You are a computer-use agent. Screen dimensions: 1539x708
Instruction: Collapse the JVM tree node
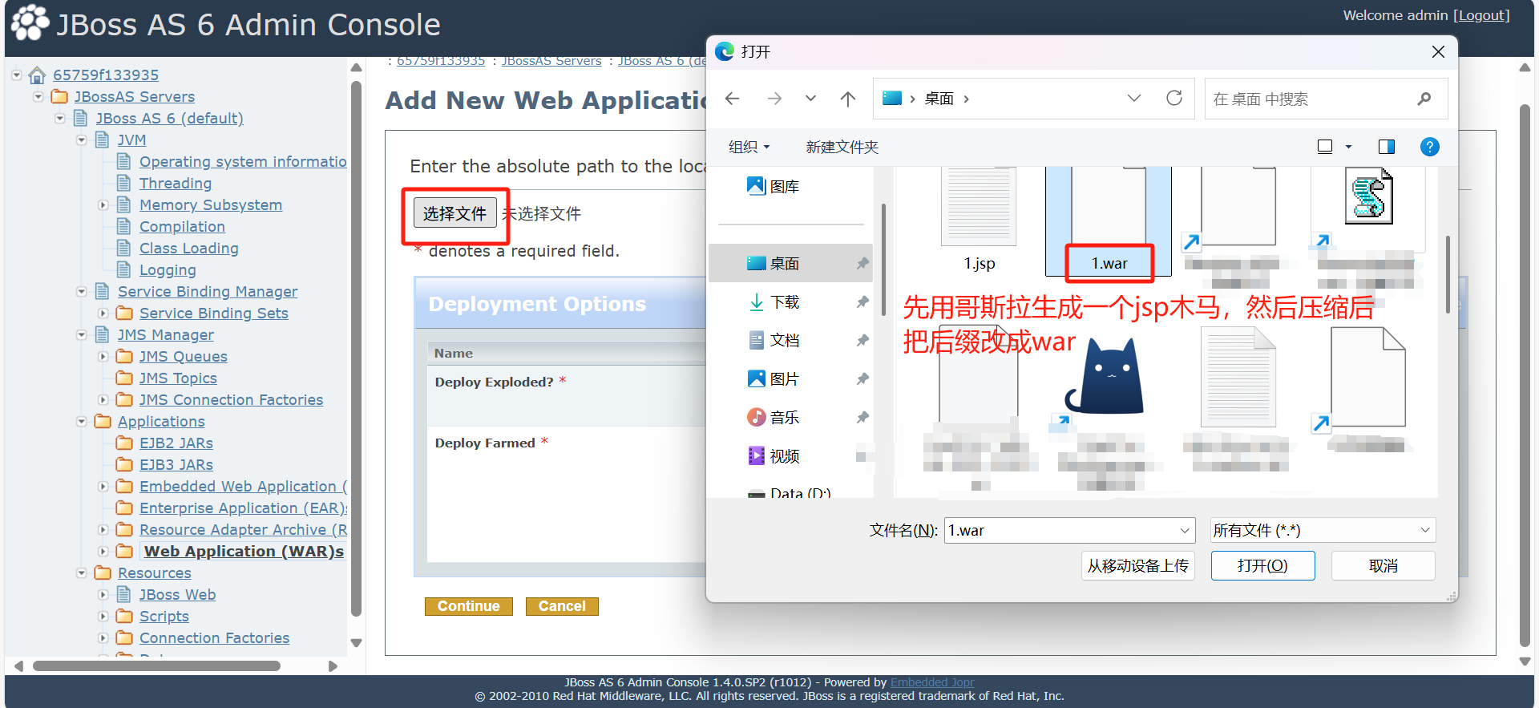pyautogui.click(x=82, y=140)
